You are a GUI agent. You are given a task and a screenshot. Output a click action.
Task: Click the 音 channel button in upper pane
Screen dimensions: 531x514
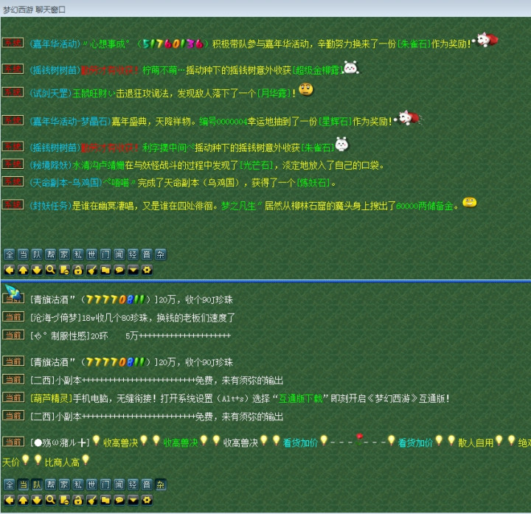[x=147, y=254]
